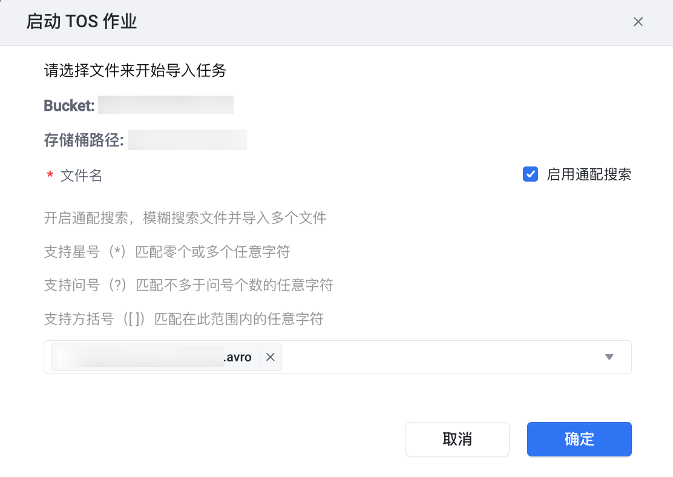The image size is (673, 477).
Task: Expand the file name dropdown arrow
Action: [x=609, y=357]
